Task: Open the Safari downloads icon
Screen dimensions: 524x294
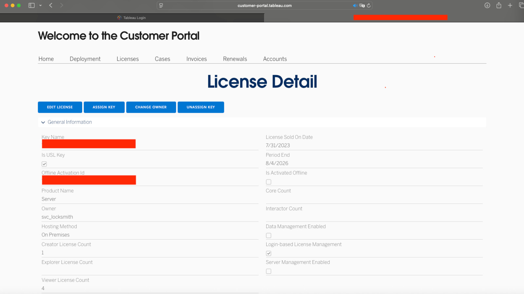Action: [487, 5]
